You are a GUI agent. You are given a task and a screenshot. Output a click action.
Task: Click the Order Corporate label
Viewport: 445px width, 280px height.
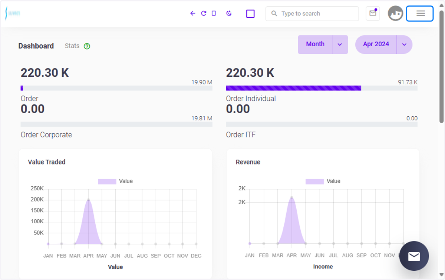[x=46, y=135]
